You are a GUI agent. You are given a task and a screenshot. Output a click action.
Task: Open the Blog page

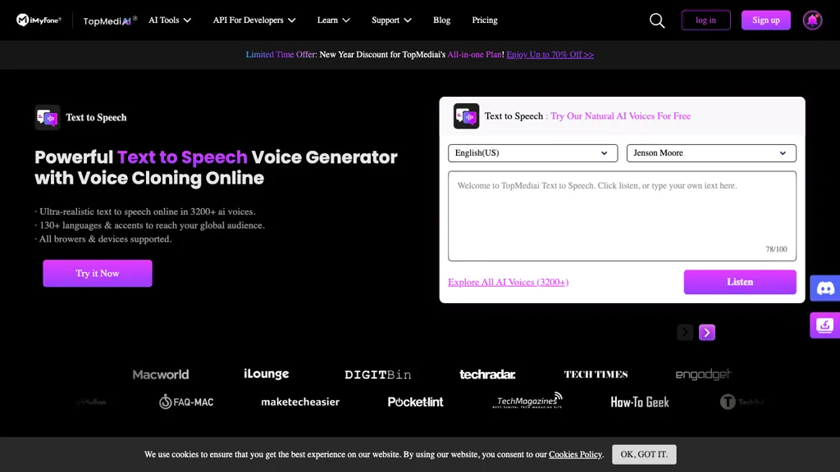[441, 20]
